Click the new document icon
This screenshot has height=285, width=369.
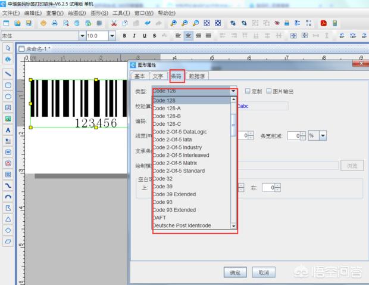[6, 23]
